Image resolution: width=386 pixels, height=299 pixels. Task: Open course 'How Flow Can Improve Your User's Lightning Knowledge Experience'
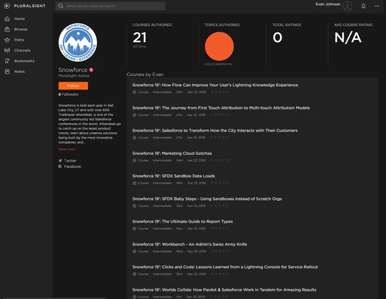215,85
